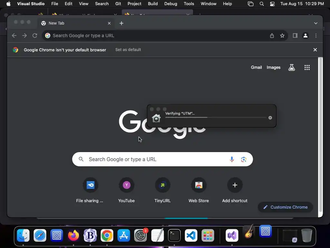Viewport: 330px width, 248px height.
Task: Open Finder from the Dock
Action: point(23,235)
